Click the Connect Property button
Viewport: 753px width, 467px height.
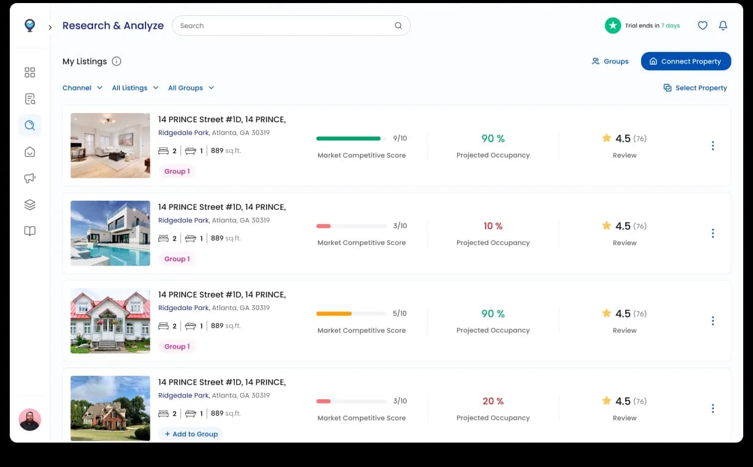pos(686,61)
